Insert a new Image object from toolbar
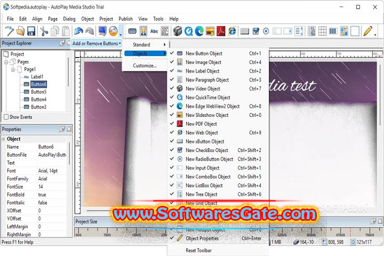 pos(143,31)
